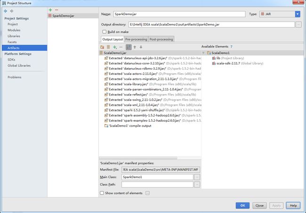The image size is (306, 213).
Task: Select Extracted spark-assembly-1.5.2-hadoop2.6.0.jar entry
Action: click(153, 115)
